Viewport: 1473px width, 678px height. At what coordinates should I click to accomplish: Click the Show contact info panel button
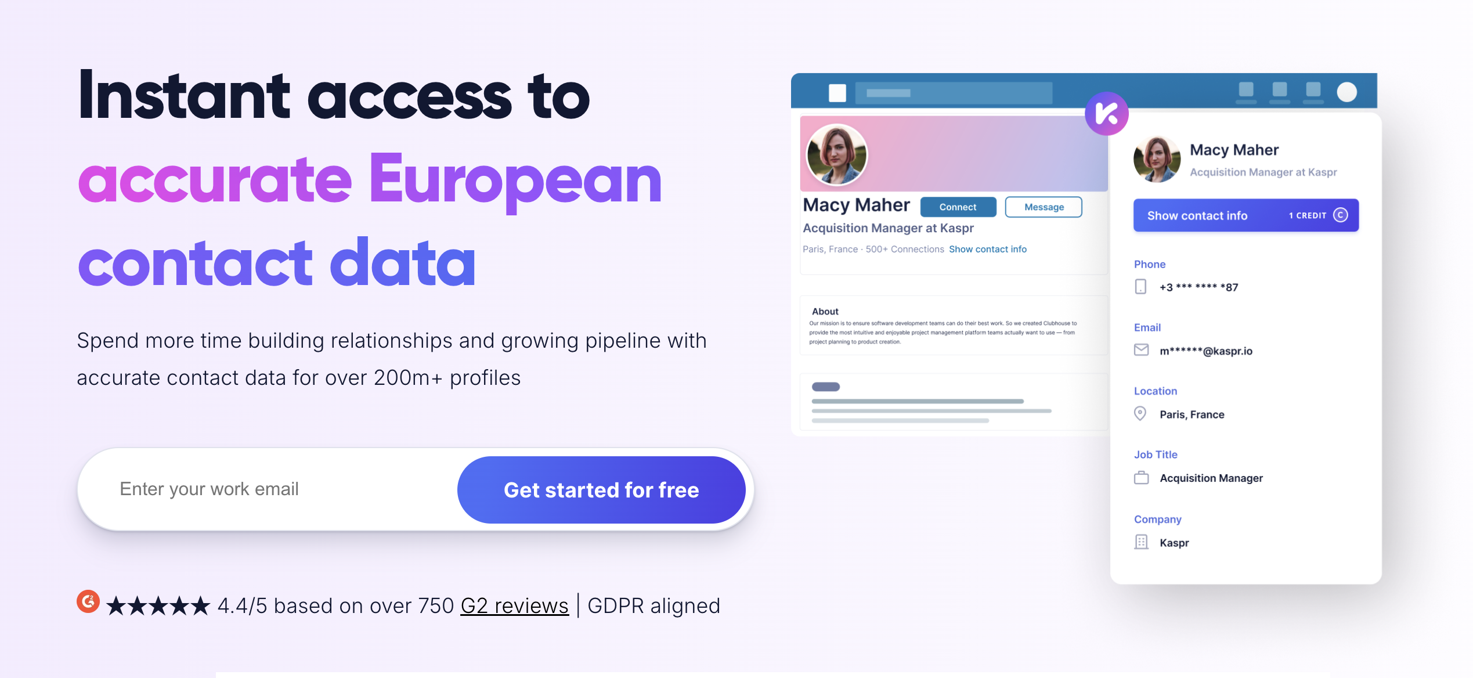coord(1245,215)
